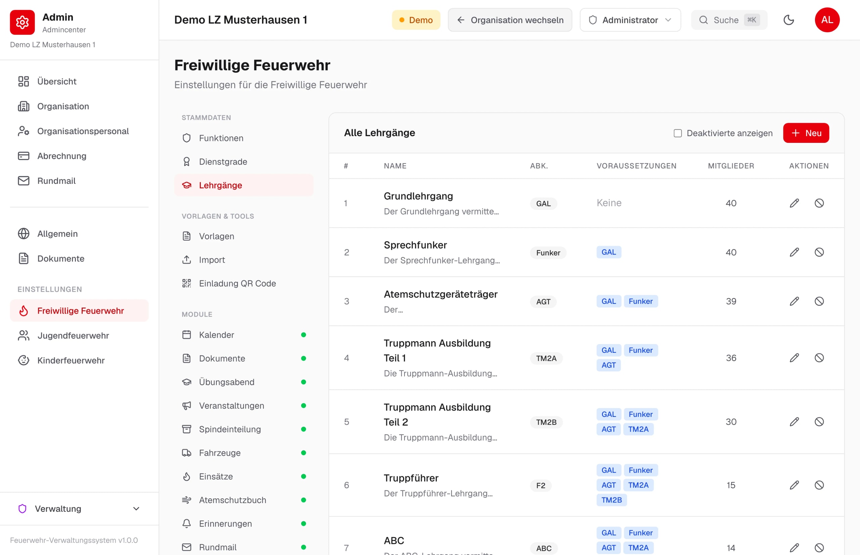This screenshot has width=860, height=555.
Task: Open Veranstaltungen module entry
Action: (244, 405)
